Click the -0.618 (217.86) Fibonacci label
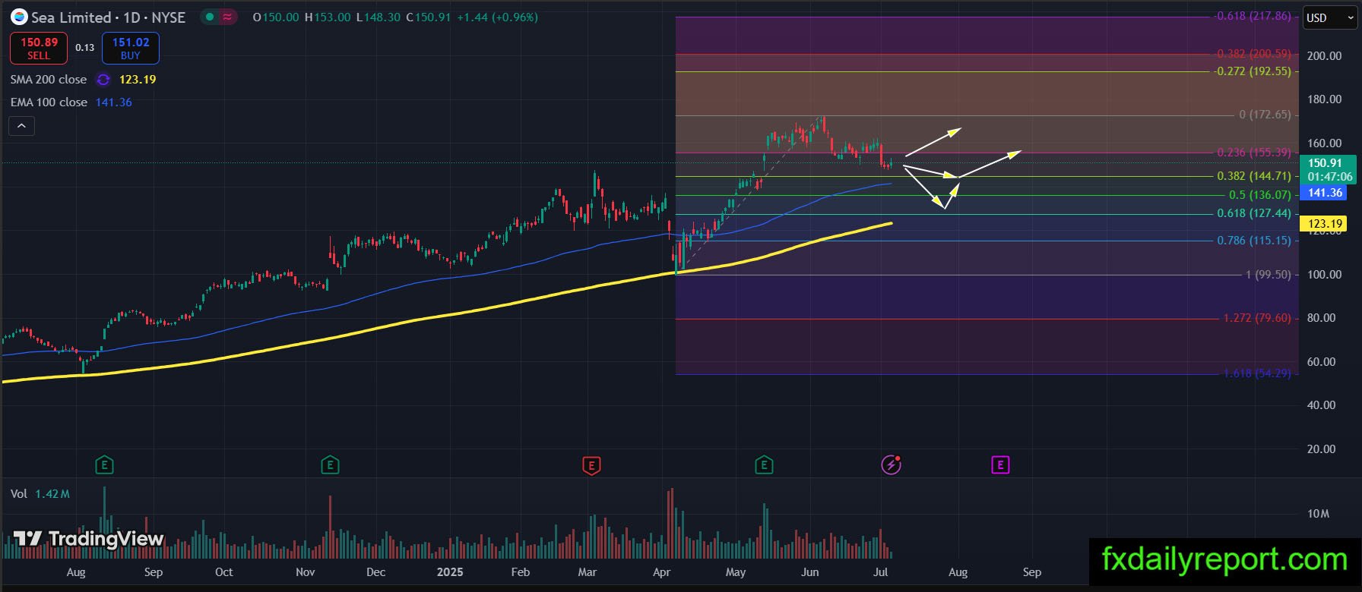The width and height of the screenshot is (1362, 592). click(x=1253, y=16)
